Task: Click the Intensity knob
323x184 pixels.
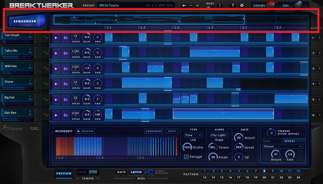Action: [271, 5]
